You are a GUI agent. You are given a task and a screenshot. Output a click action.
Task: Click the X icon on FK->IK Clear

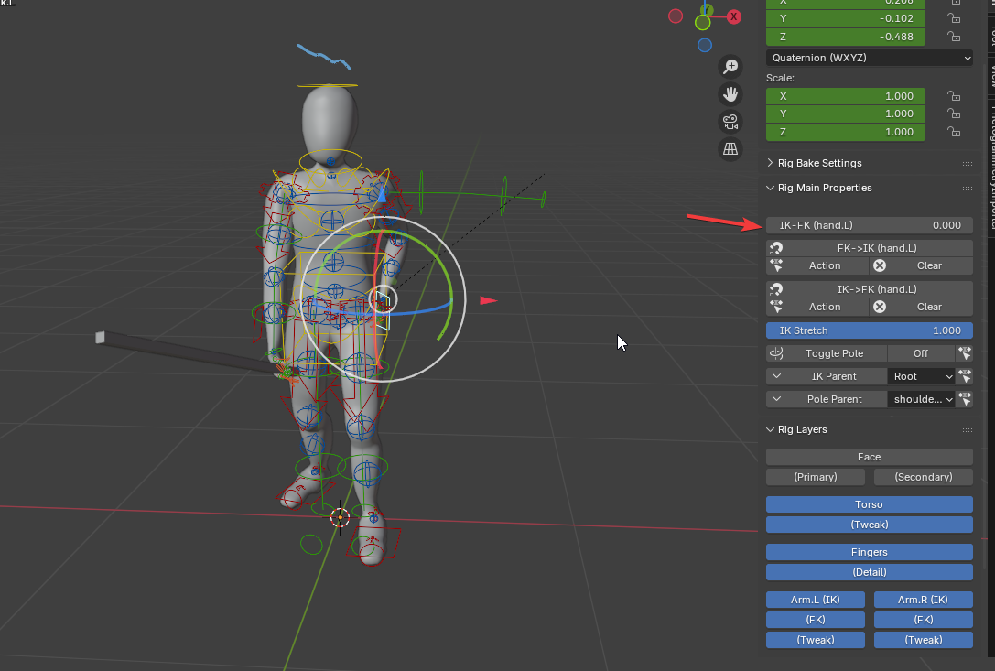(x=880, y=265)
